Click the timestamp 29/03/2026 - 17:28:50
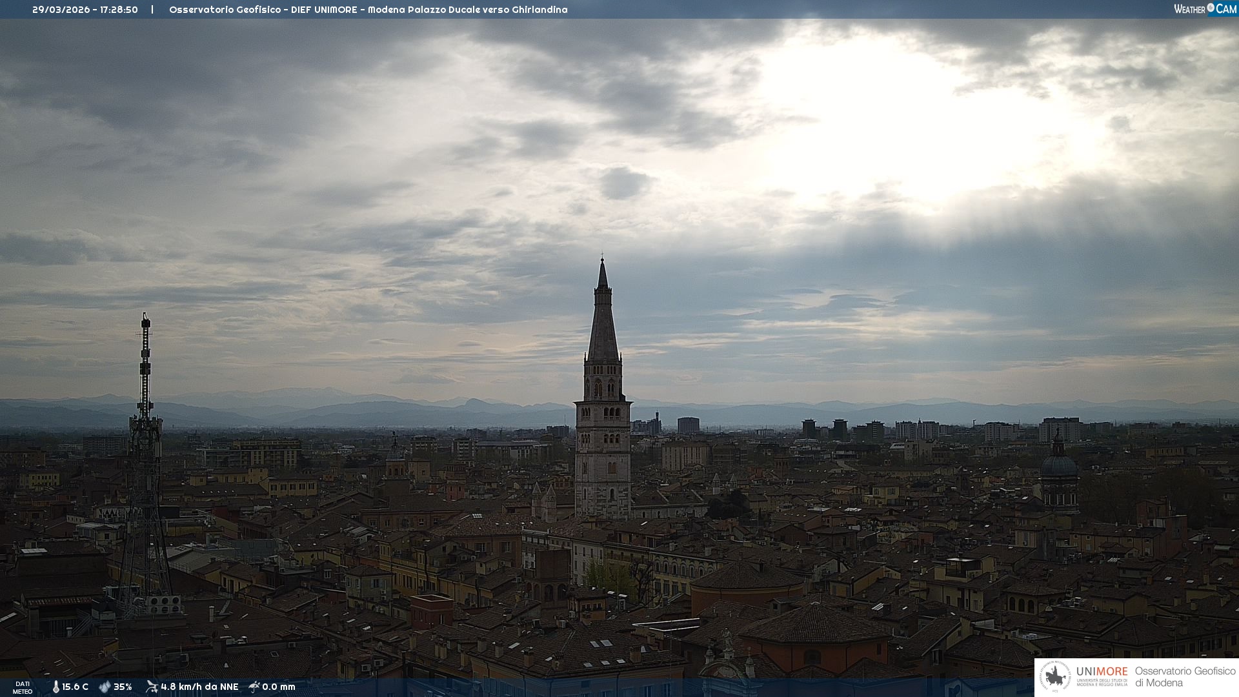 click(85, 10)
